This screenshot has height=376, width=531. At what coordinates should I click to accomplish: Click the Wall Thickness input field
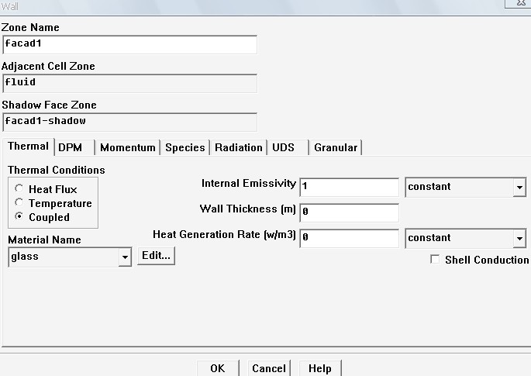coord(349,212)
